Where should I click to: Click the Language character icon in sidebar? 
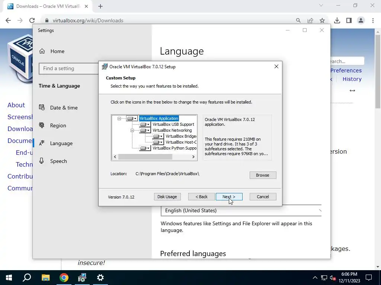42,143
